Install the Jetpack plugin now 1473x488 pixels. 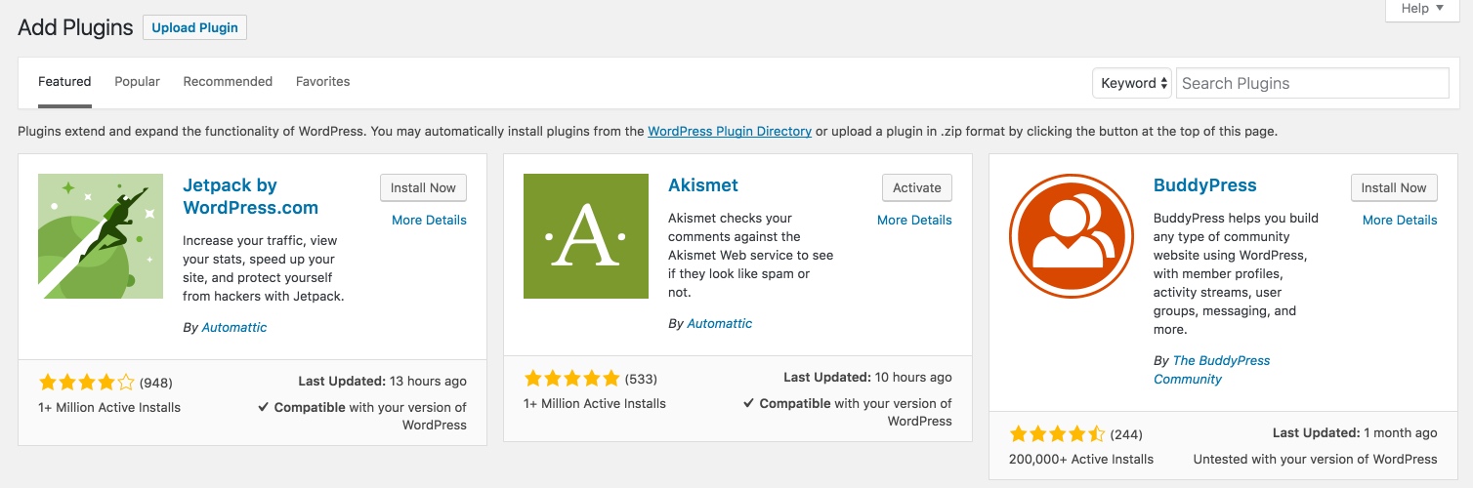[x=423, y=188]
